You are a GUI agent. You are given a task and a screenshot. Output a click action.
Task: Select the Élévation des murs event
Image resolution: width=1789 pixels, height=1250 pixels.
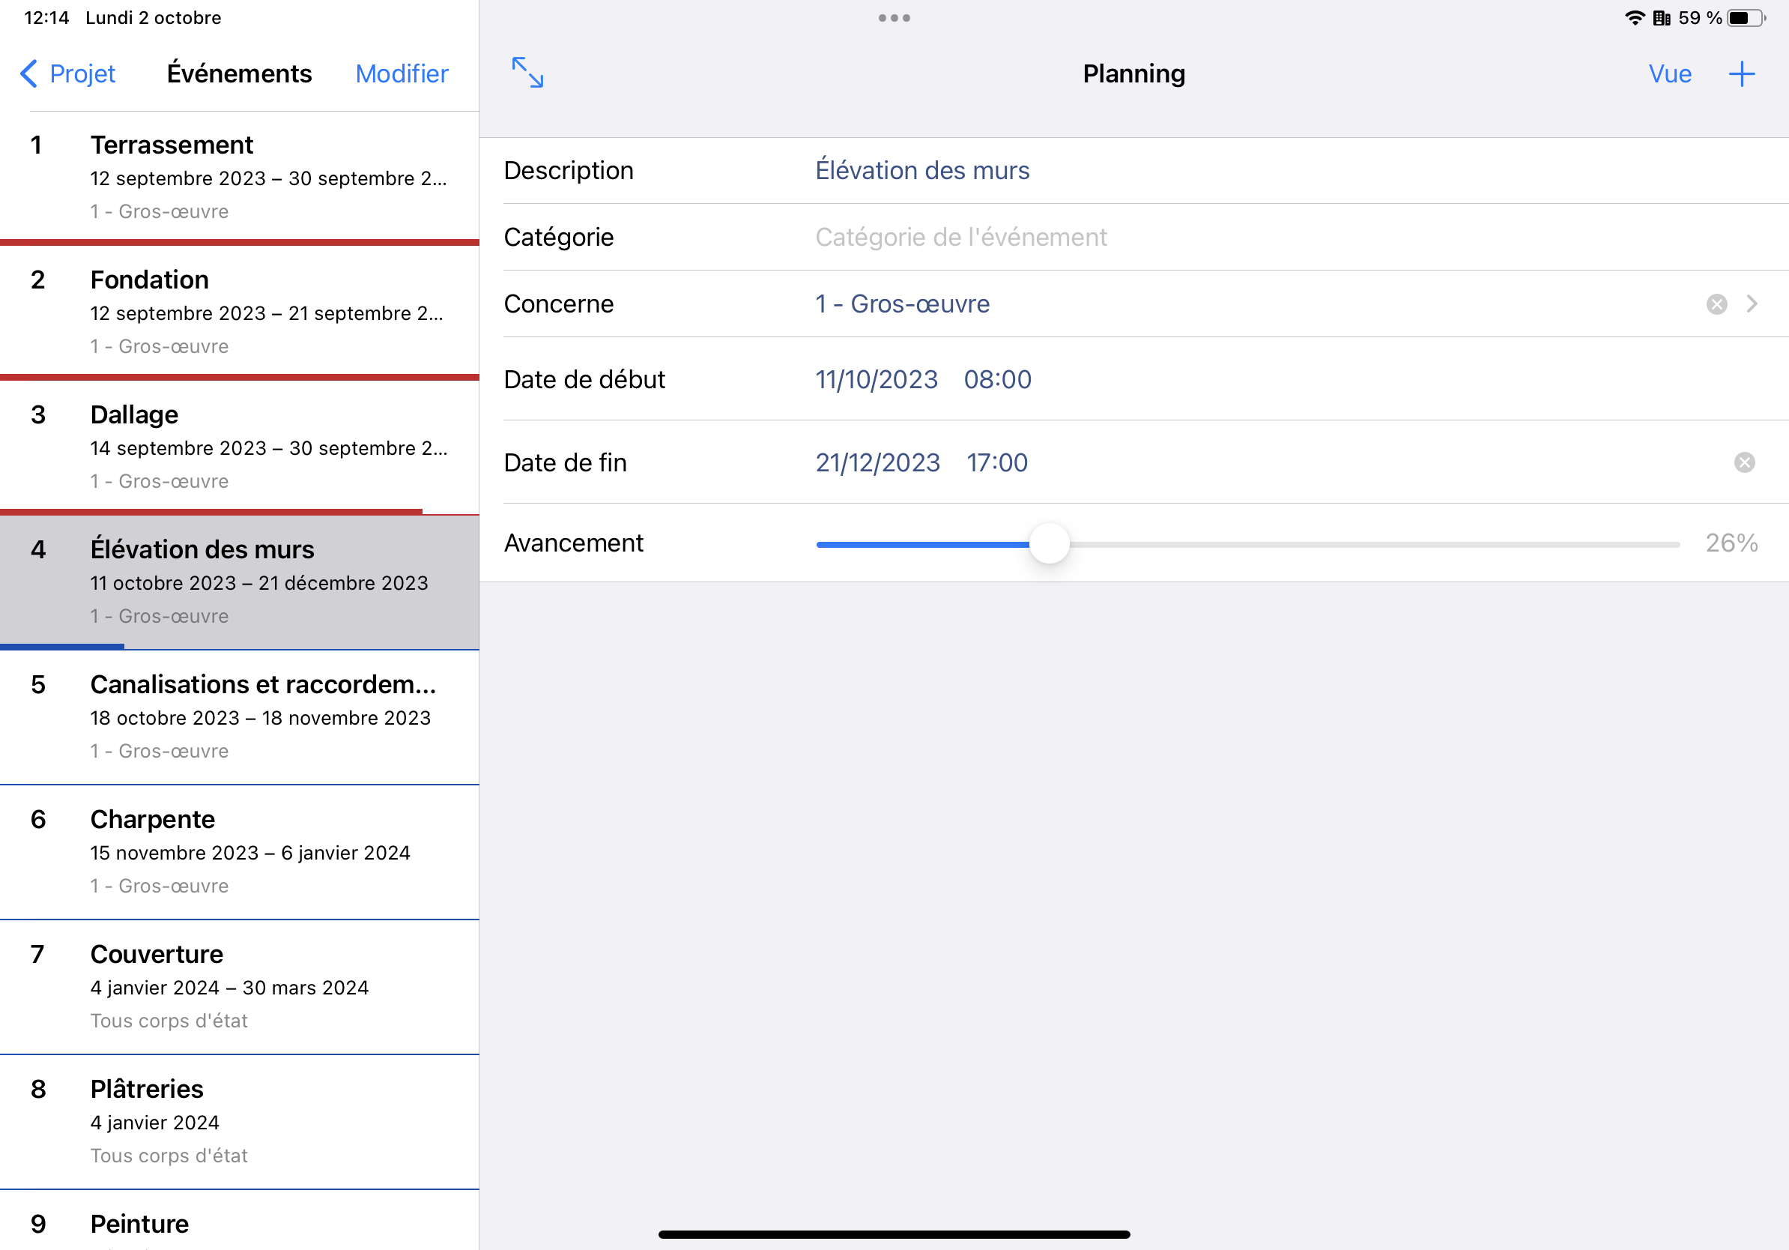239,582
